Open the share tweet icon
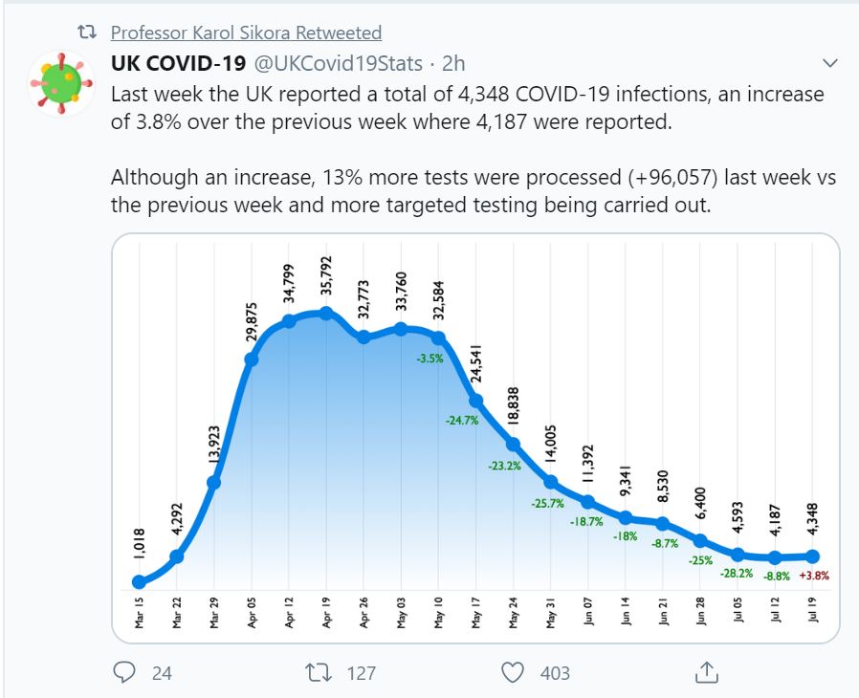The image size is (859, 698). point(704,671)
